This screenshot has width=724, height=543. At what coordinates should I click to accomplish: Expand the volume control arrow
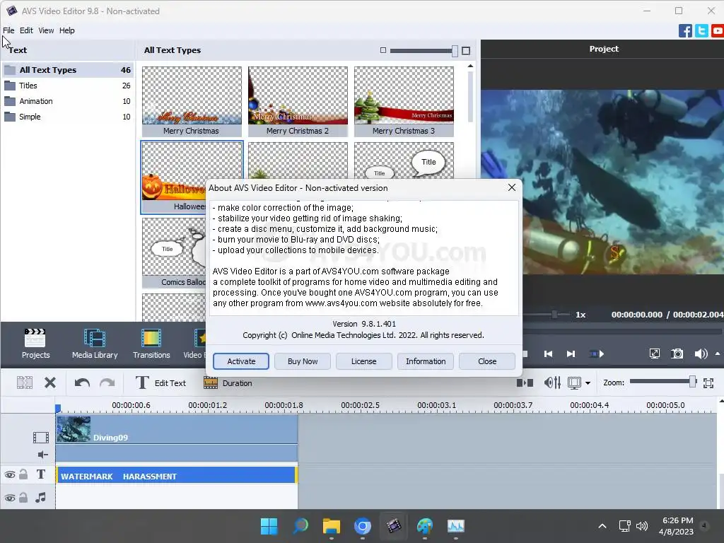(718, 354)
